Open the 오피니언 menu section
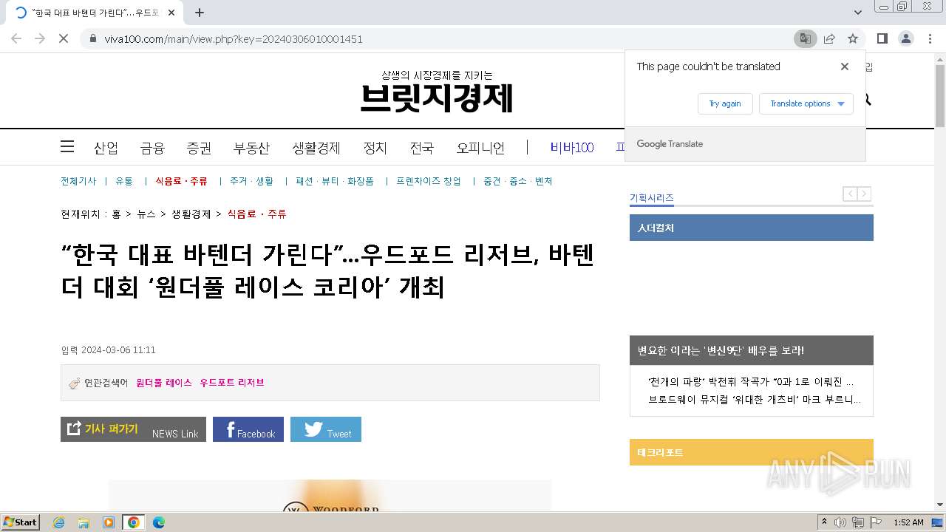The height and width of the screenshot is (532, 946). coord(480,148)
